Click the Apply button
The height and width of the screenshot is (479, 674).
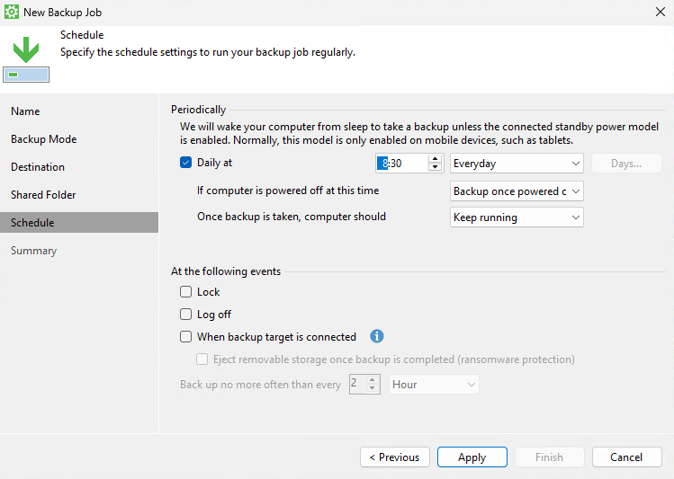(x=472, y=457)
